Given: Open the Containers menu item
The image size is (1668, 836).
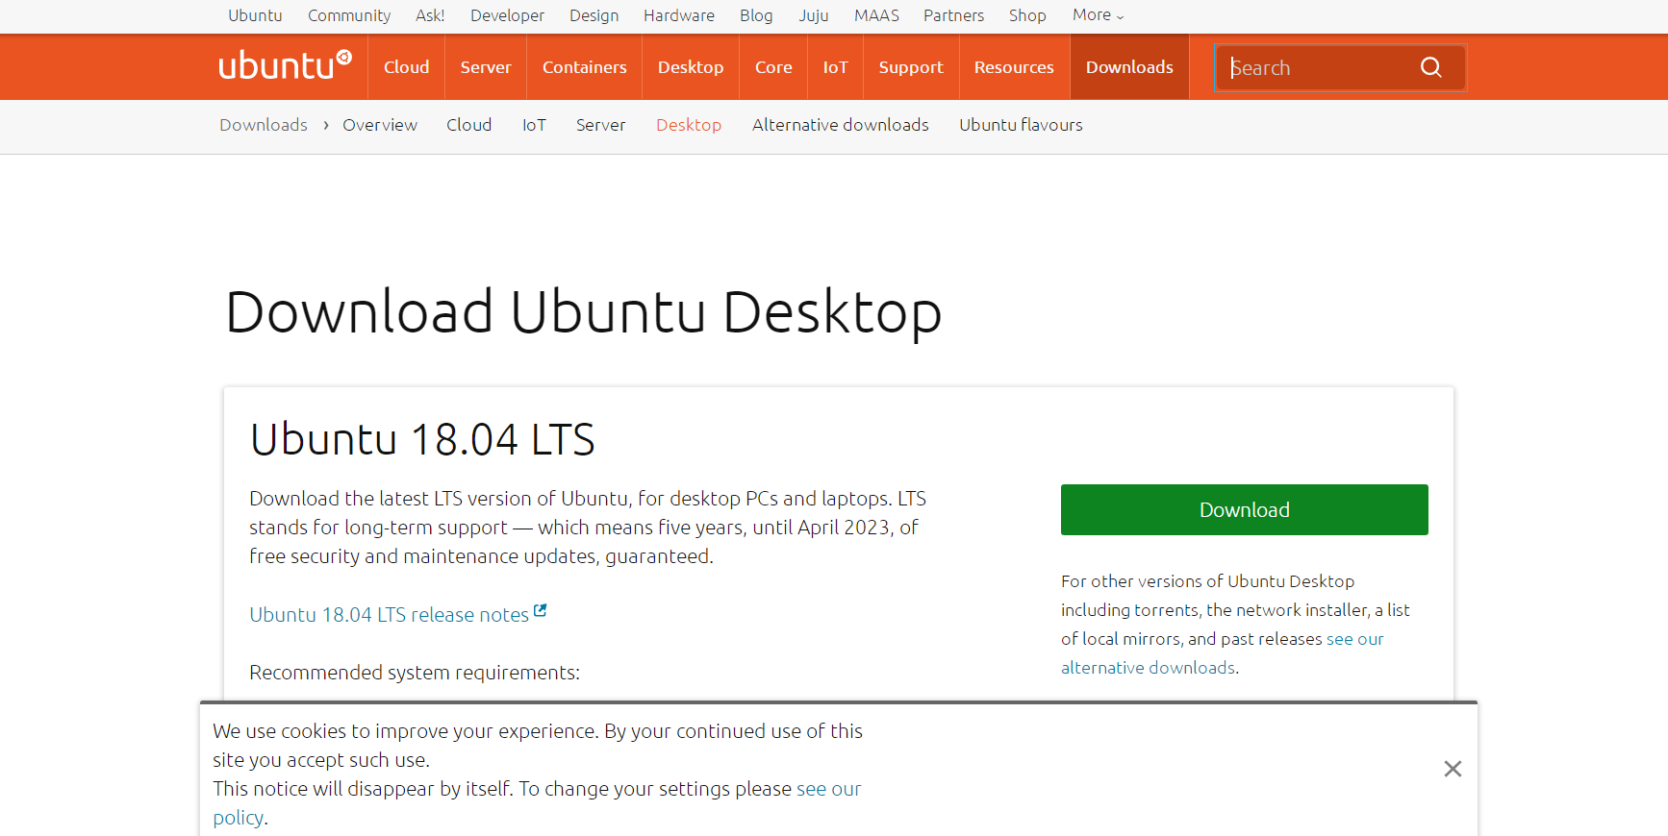Looking at the screenshot, I should tap(584, 67).
